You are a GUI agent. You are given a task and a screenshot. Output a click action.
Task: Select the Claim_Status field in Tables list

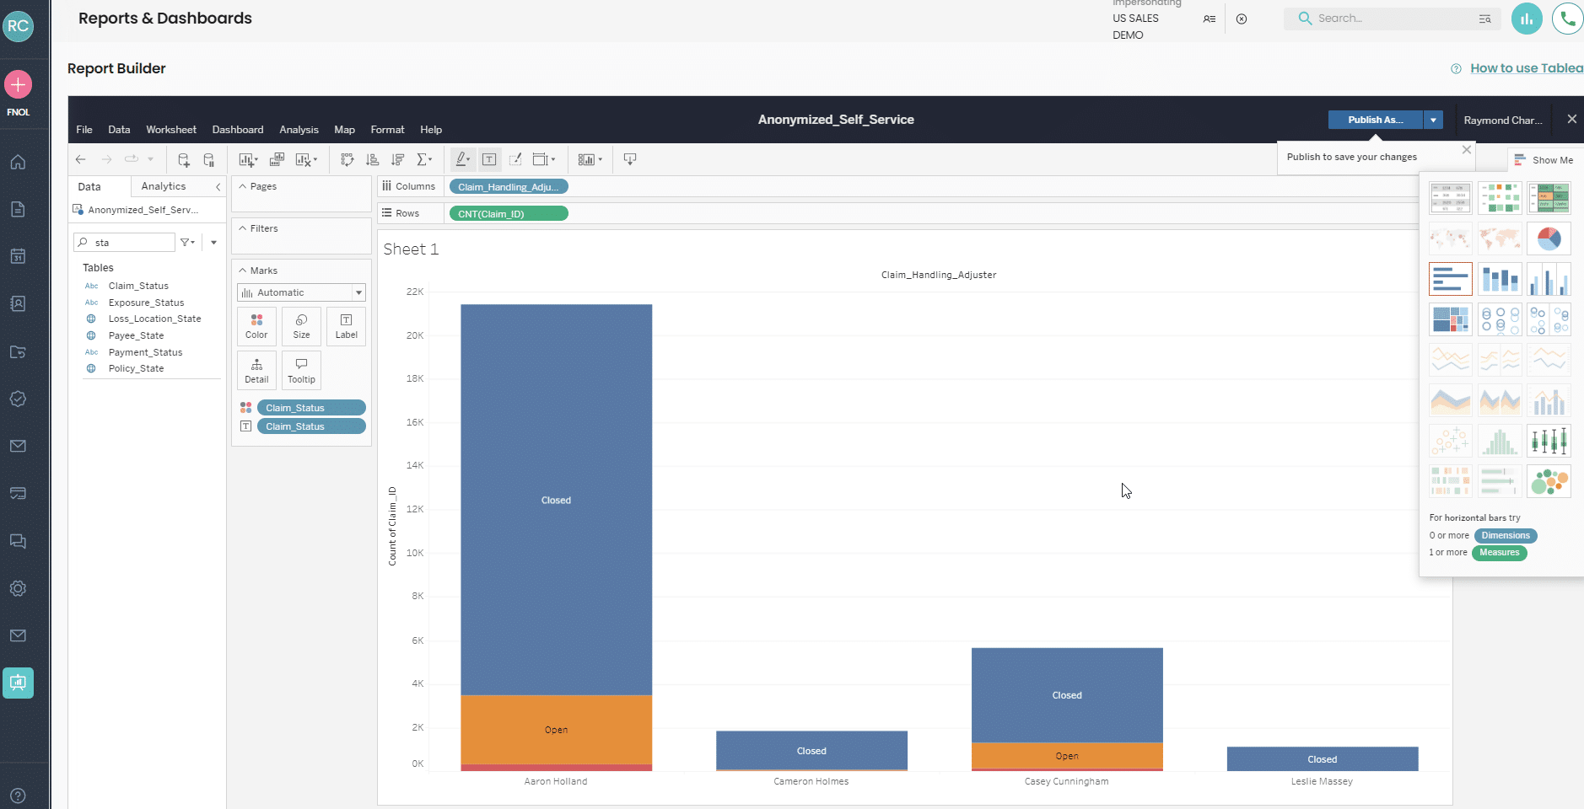[x=138, y=286]
